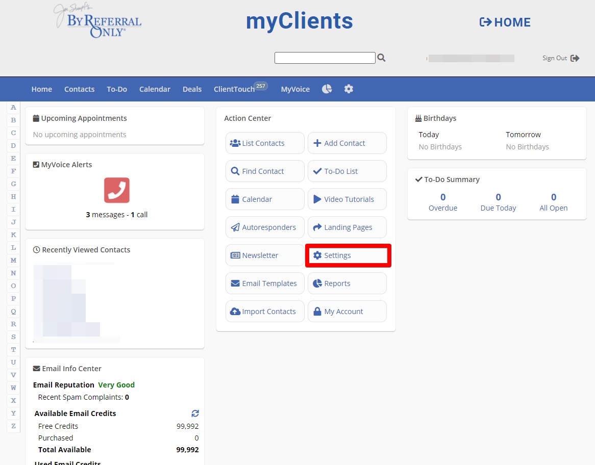Open the Reports button in Action Center
This screenshot has width=595, height=465.
tap(347, 283)
